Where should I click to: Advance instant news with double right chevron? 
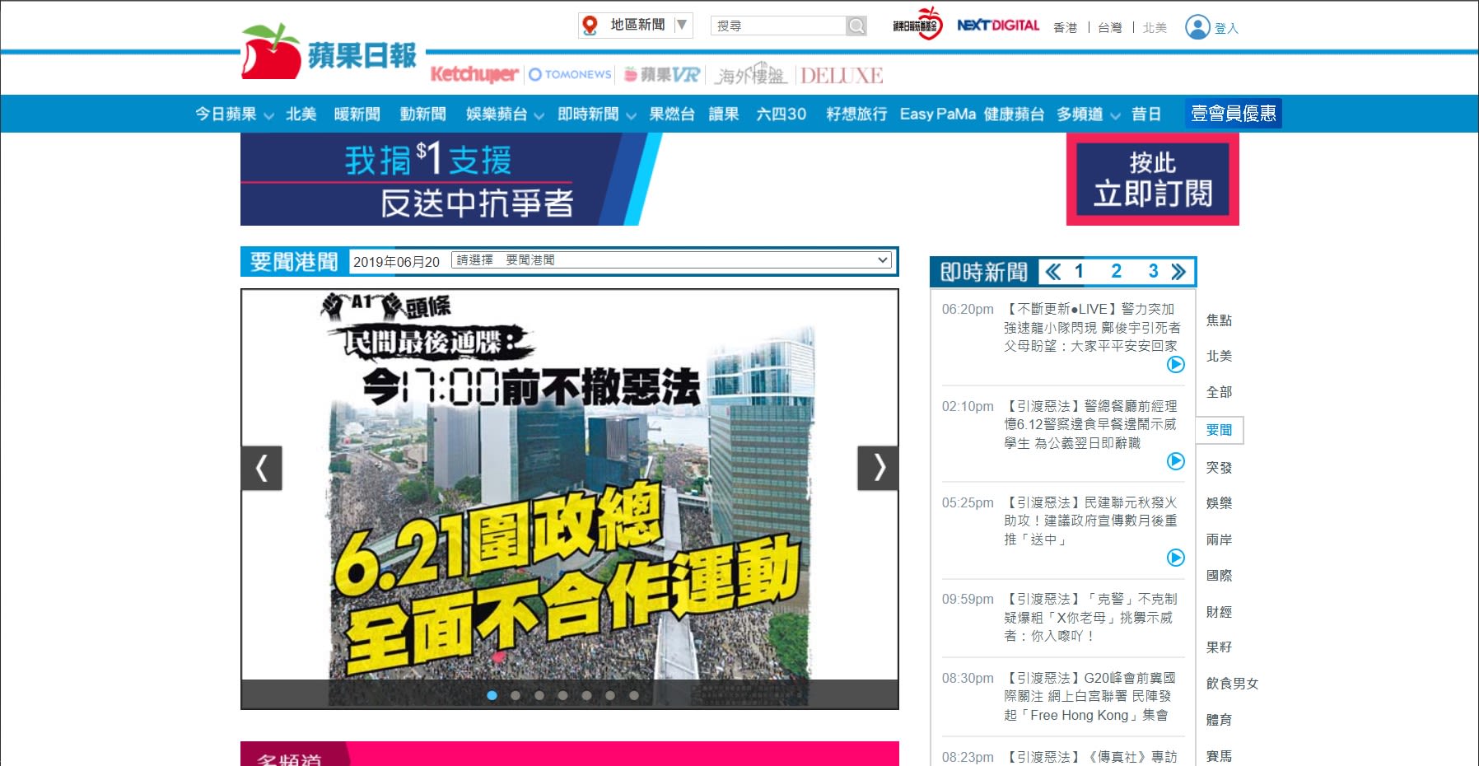pos(1178,272)
